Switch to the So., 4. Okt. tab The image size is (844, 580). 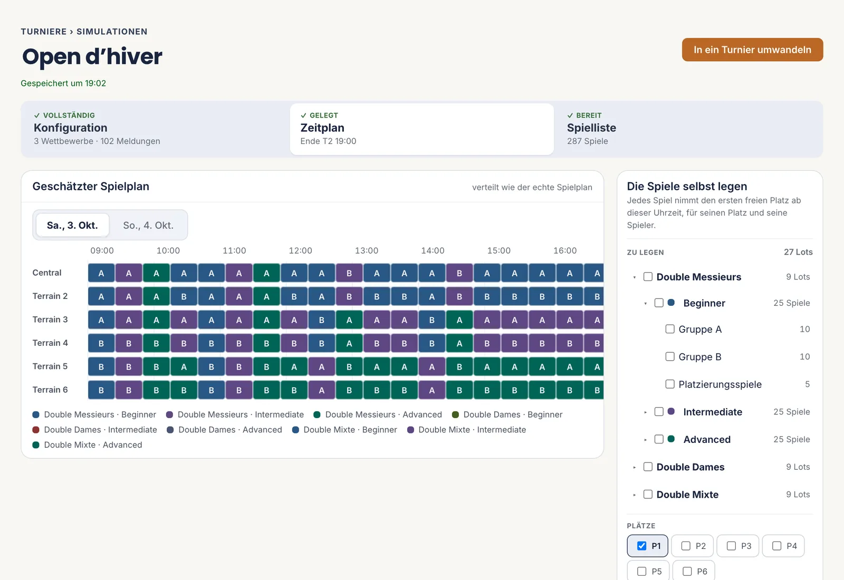148,225
